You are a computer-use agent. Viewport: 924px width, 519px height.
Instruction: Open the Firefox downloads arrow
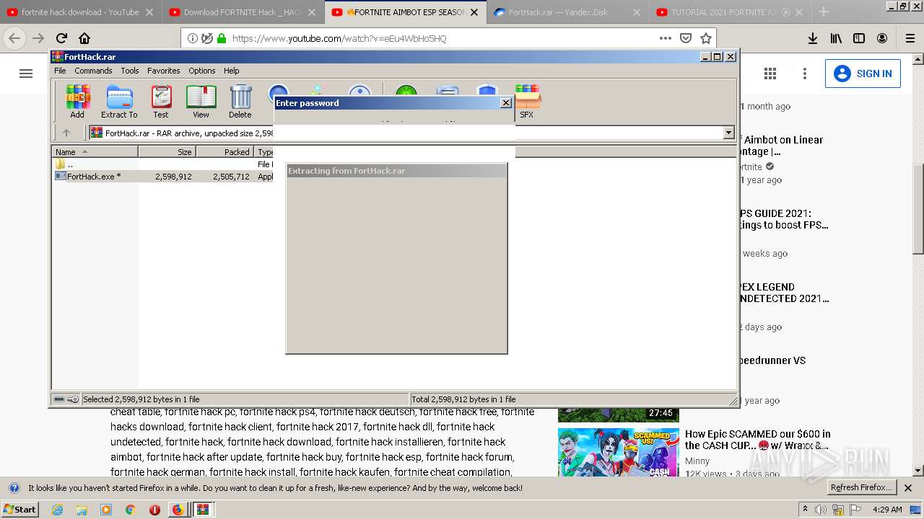(x=813, y=38)
